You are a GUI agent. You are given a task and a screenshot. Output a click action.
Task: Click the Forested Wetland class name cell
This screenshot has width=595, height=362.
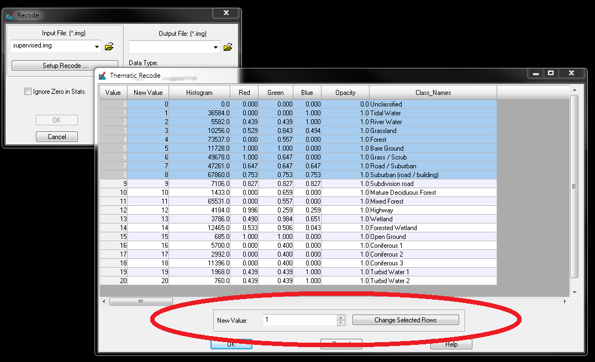tap(433, 228)
